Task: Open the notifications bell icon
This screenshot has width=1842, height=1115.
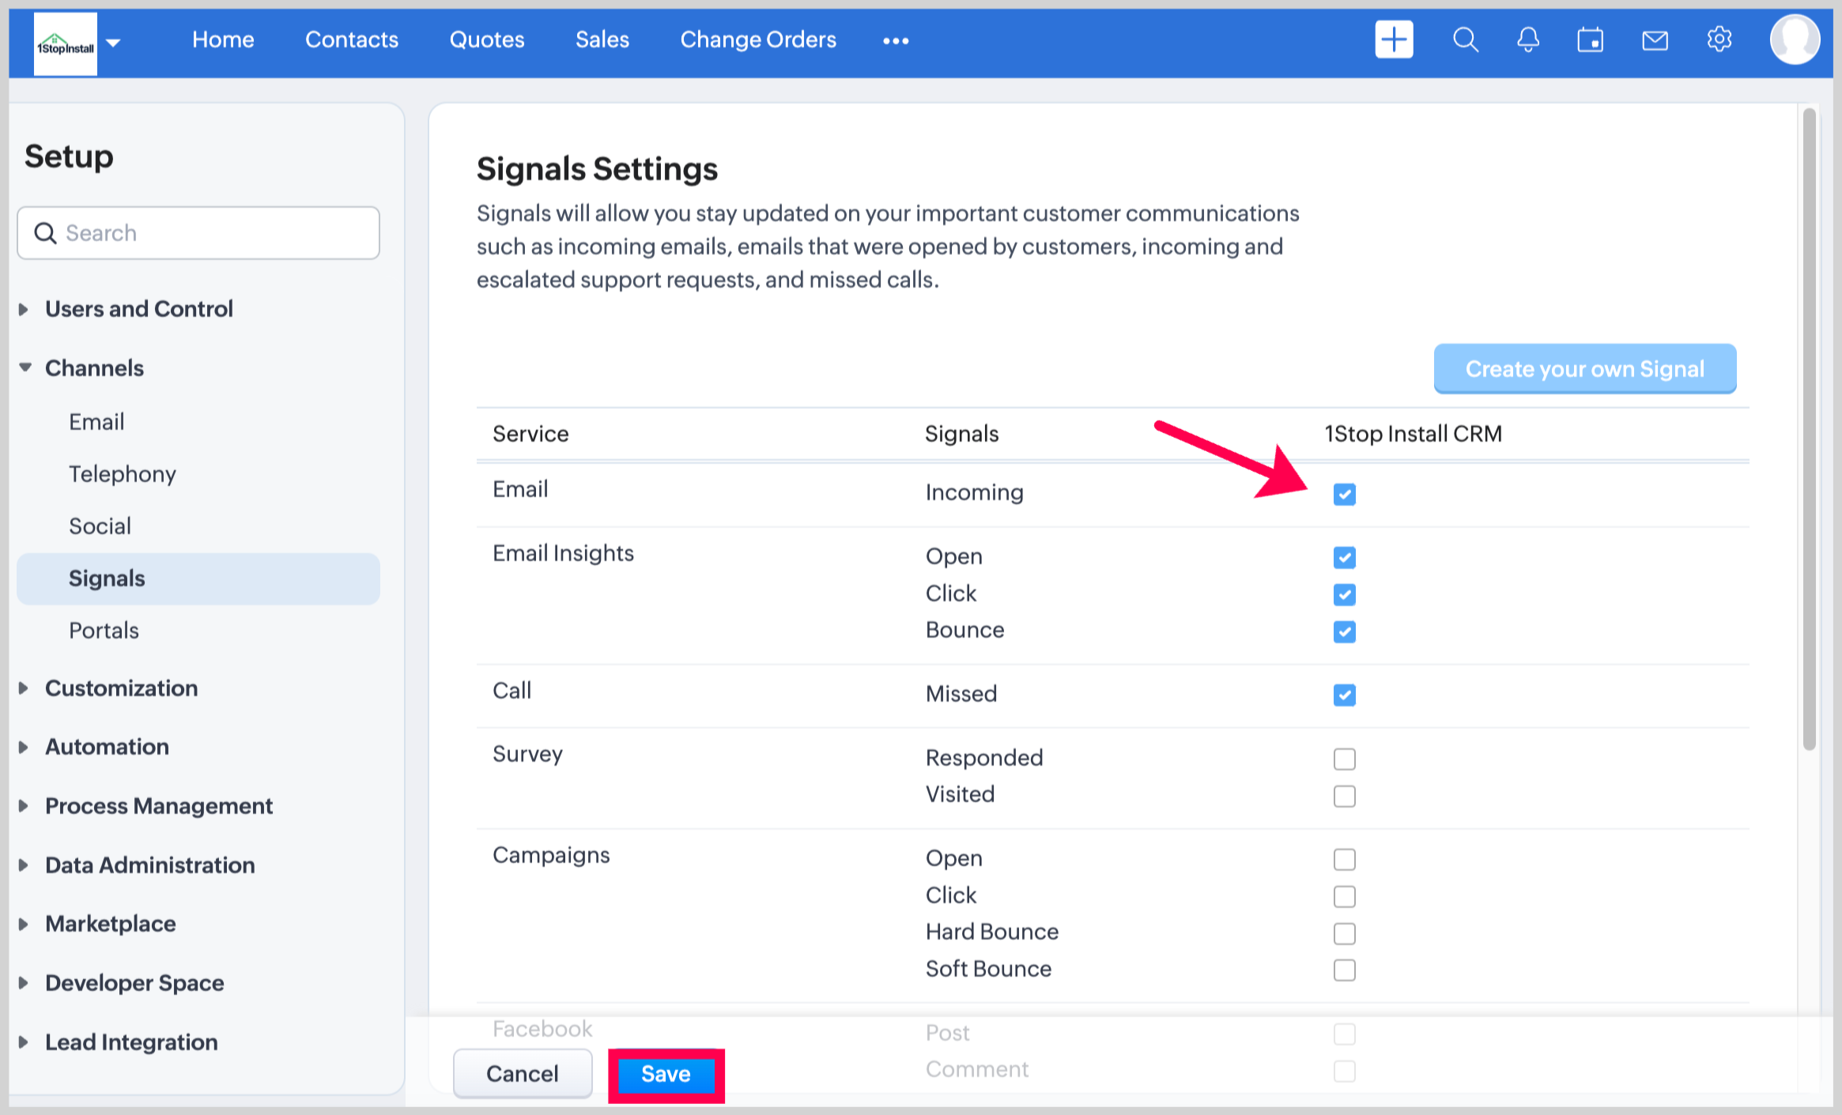Action: (x=1527, y=40)
